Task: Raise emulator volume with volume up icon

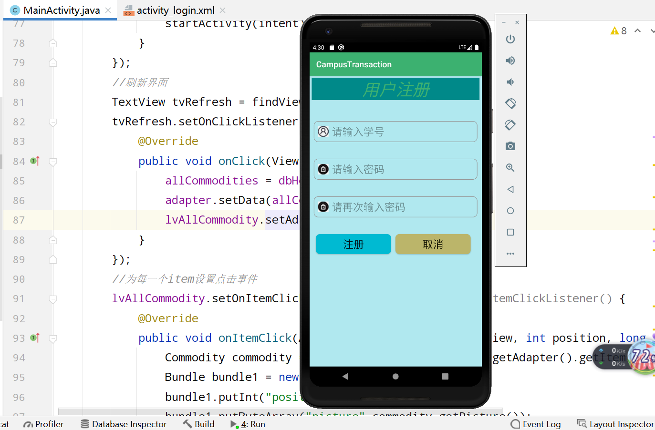Action: pyautogui.click(x=510, y=61)
